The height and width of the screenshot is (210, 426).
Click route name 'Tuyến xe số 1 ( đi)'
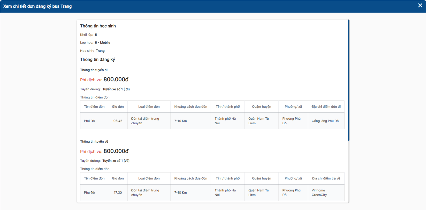[x=116, y=89]
